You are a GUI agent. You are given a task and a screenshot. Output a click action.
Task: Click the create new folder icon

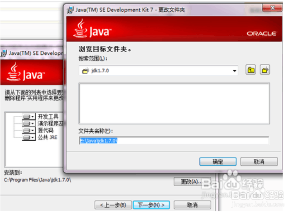point(265,70)
